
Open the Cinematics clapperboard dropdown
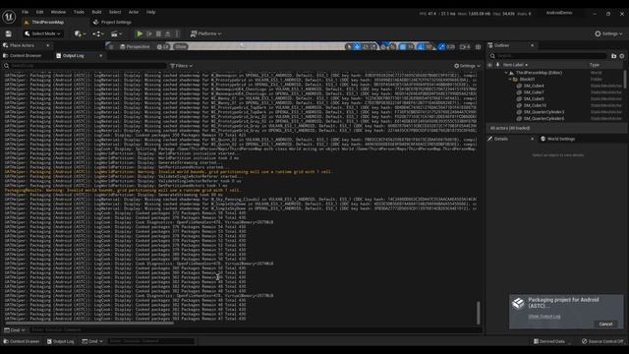116,33
